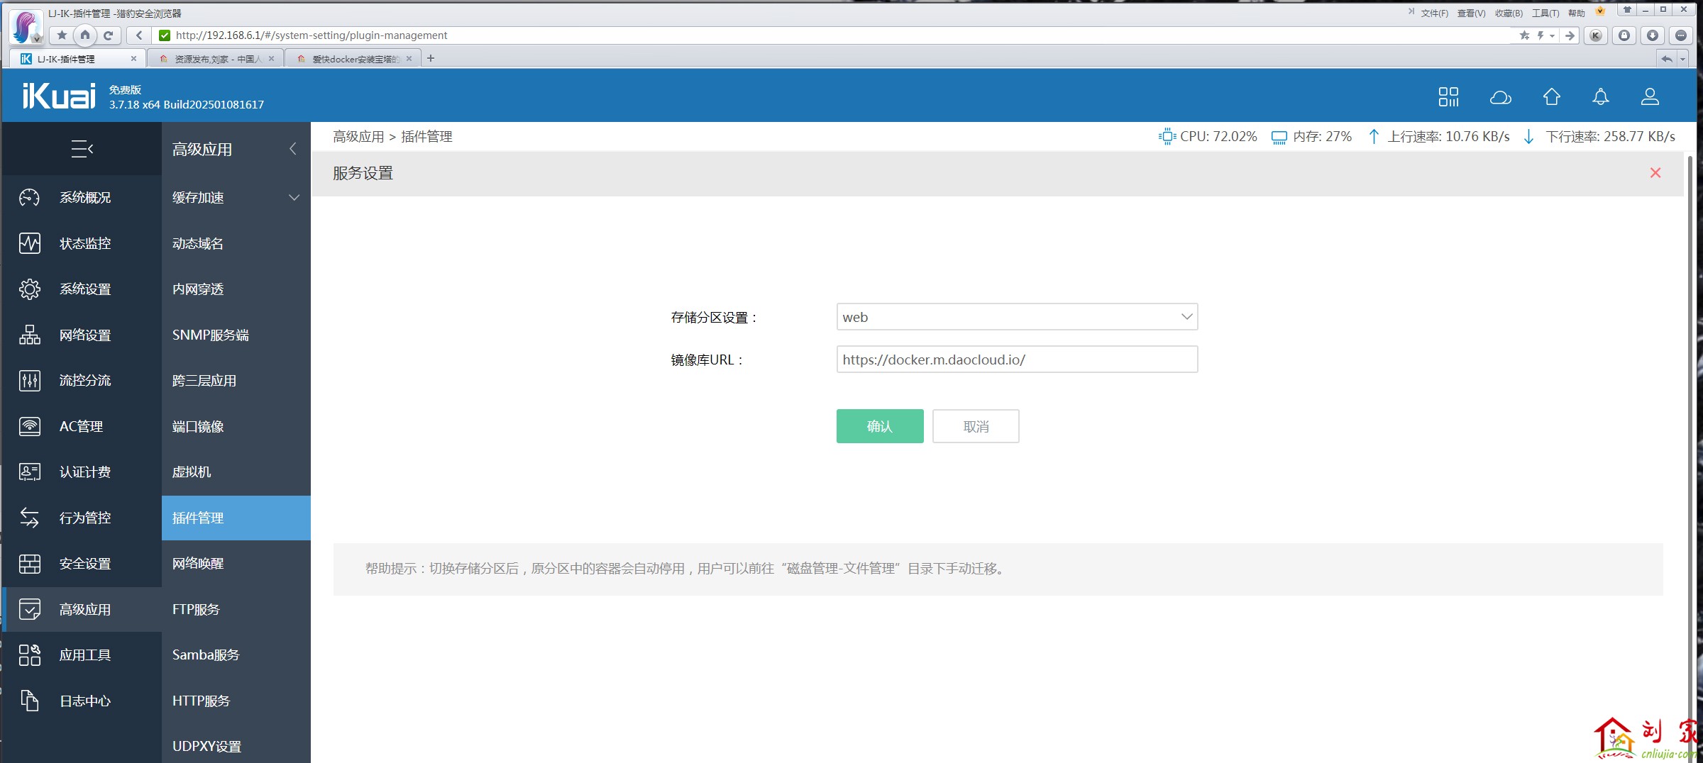The height and width of the screenshot is (763, 1703).
Task: Click the 取消 button
Action: click(976, 426)
